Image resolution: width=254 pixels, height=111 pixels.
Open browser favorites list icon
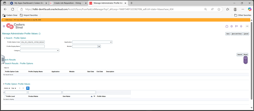point(228,9)
